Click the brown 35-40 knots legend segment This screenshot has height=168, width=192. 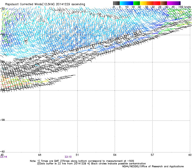click(x=163, y=3)
